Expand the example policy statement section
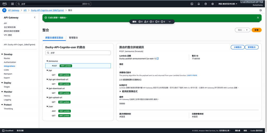Image resolution: width=267 pixels, height=133 pixels. [x=120, y=91]
